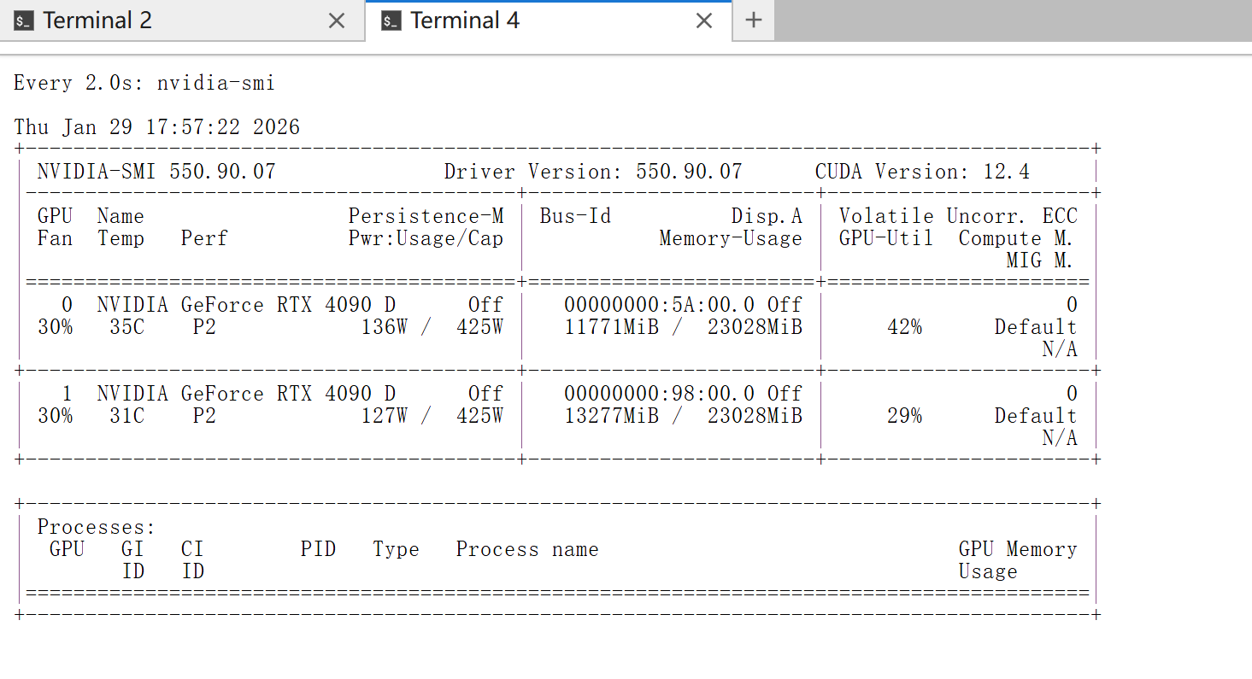Click the 'Process name' column header

pos(527,549)
